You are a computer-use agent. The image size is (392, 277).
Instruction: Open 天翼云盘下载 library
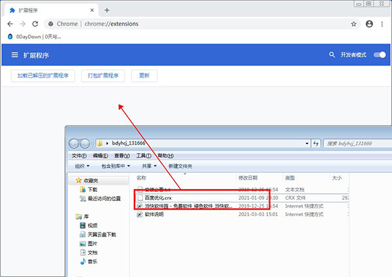coord(102,234)
